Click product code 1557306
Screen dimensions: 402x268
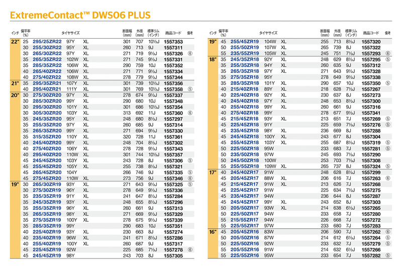point(173,161)
